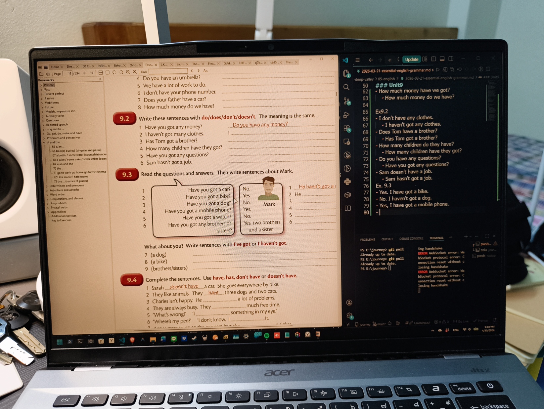The height and width of the screenshot is (409, 544).
Task: Open VS Code Accounts menu
Action: pos(349,303)
